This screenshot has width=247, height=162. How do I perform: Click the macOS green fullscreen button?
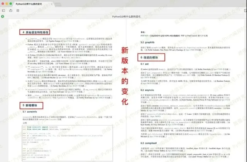[x=11, y=3]
